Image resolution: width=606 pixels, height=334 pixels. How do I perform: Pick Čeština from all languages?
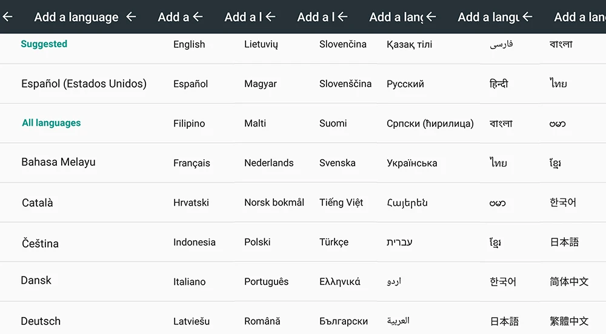click(40, 243)
